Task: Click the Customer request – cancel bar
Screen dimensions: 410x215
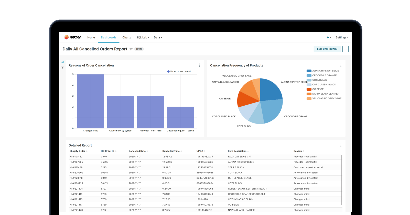Action: click(181, 118)
